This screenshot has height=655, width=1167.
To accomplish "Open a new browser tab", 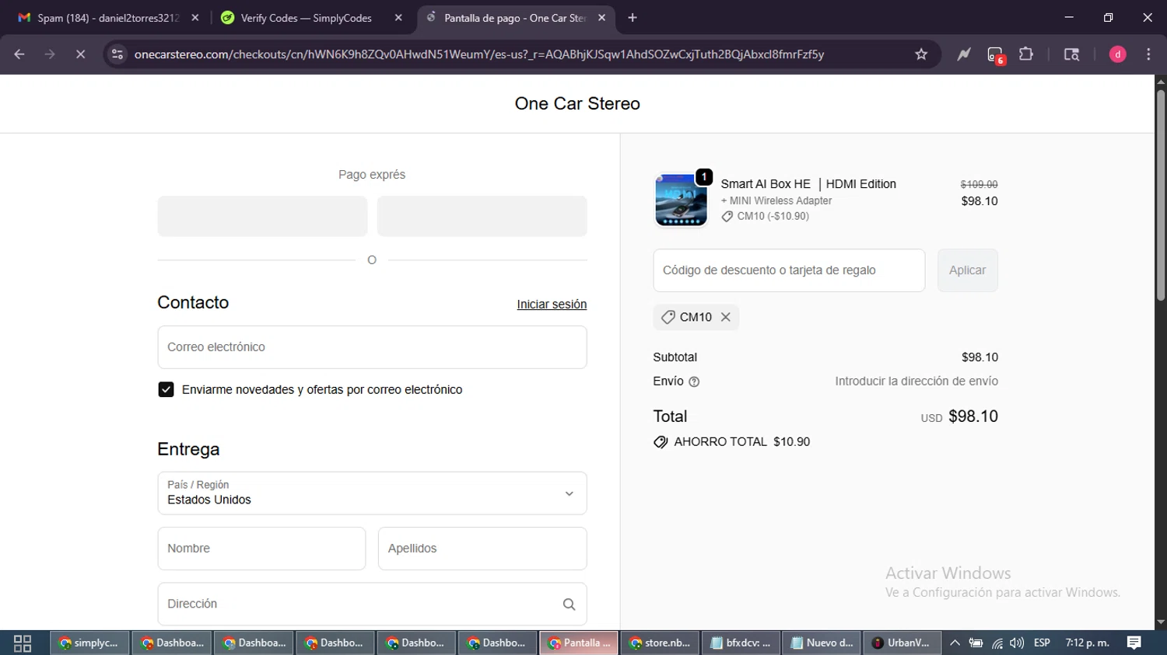I will point(633,18).
